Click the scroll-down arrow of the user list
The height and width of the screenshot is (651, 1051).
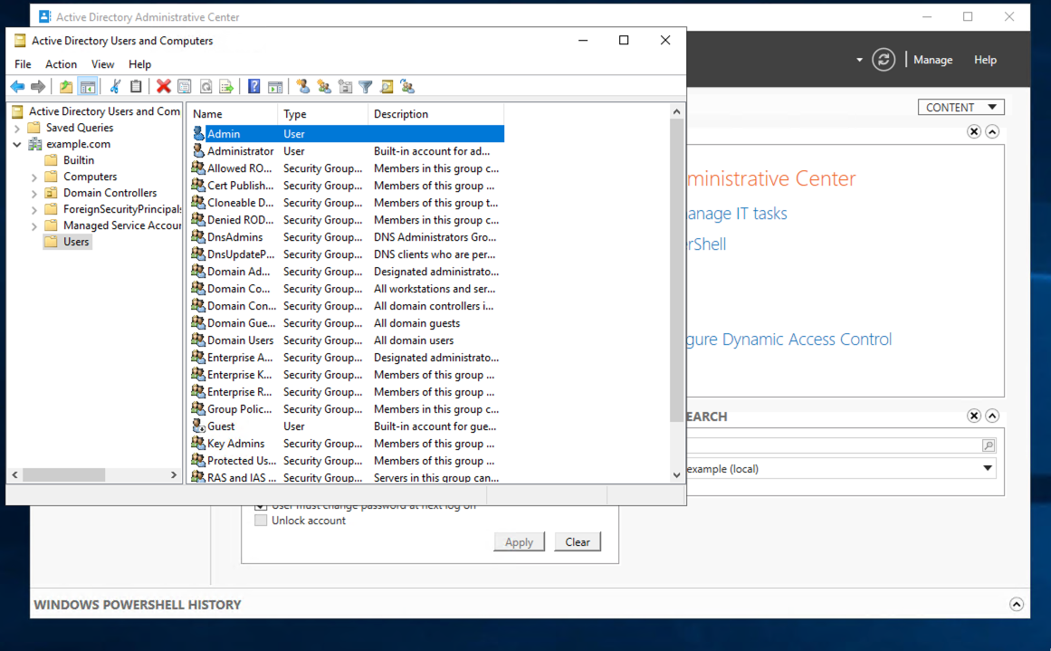(676, 474)
